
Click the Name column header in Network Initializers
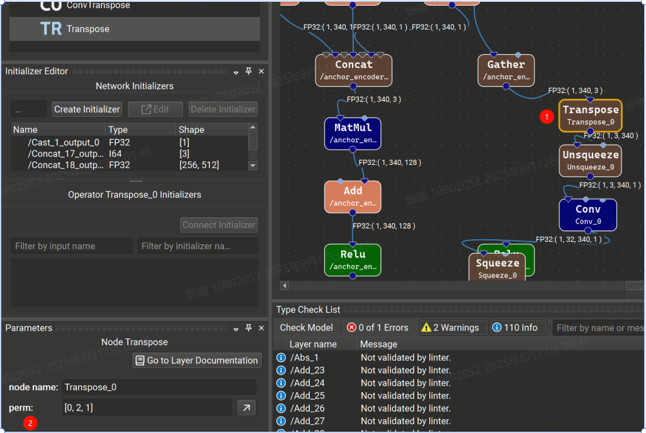point(24,129)
